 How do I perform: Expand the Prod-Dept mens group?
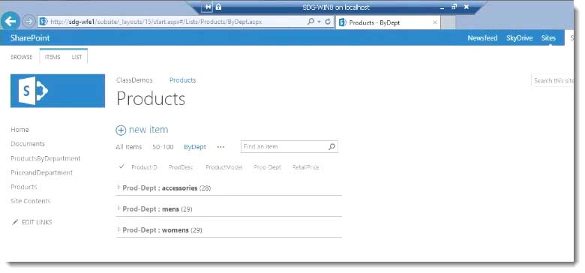(119, 208)
